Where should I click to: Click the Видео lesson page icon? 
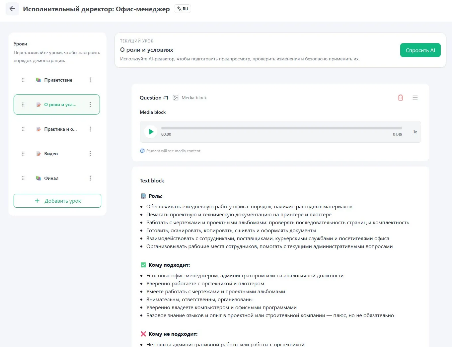pos(38,154)
